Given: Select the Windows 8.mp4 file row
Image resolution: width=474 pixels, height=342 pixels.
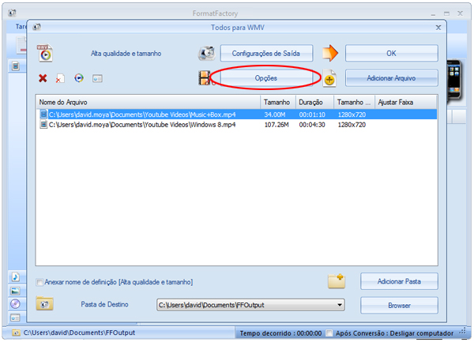Looking at the screenshot, I should click(x=150, y=124).
